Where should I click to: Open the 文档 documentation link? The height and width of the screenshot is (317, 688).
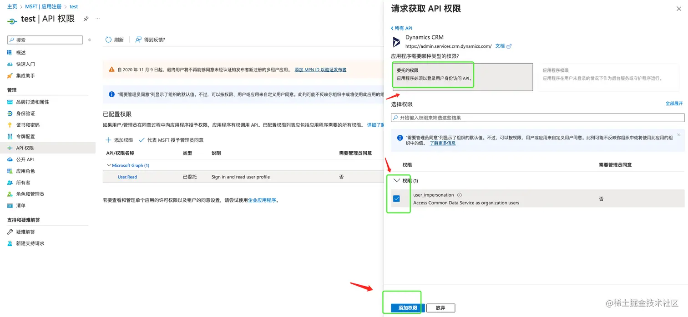pos(500,46)
